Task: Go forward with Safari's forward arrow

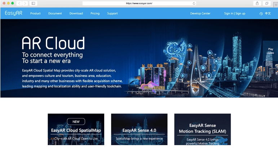Action: (25, 3)
